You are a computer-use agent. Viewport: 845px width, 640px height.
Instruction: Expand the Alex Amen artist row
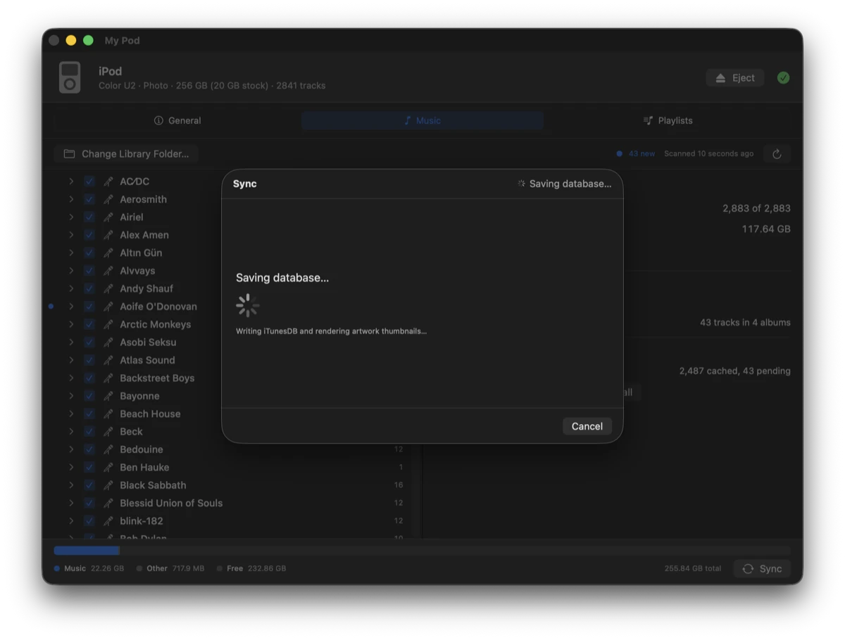tap(71, 235)
